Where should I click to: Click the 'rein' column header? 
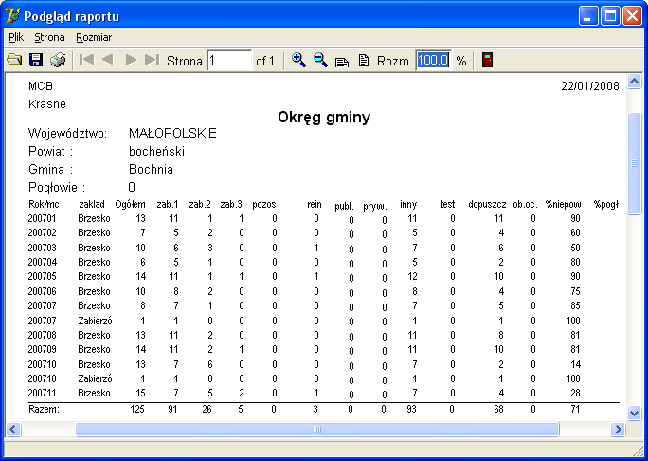(x=315, y=205)
